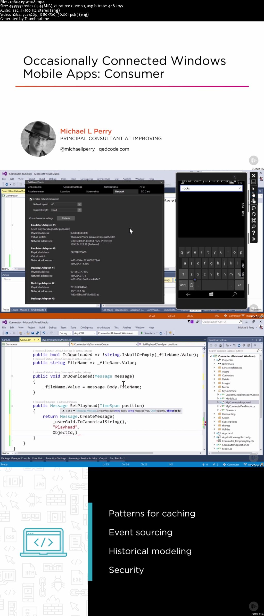Click the blue Refresh icon in Solution Explorer
The width and height of the screenshot is (264, 616).
[239, 345]
